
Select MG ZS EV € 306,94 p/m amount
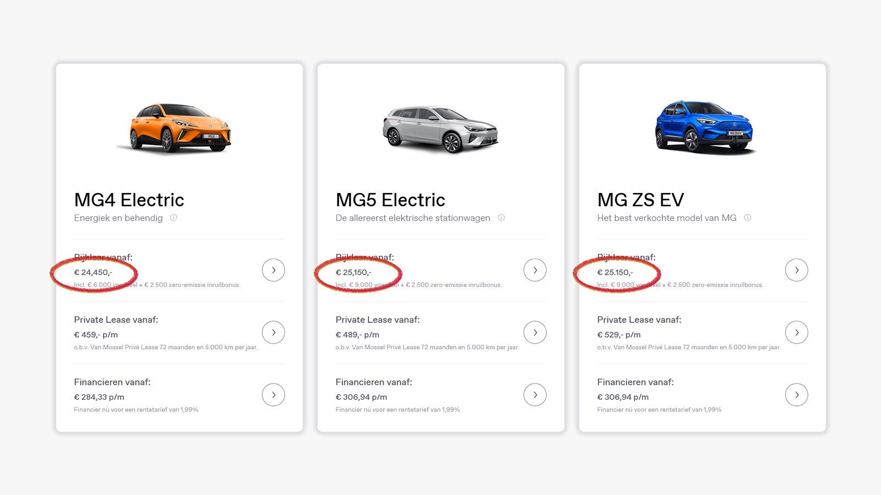pyautogui.click(x=623, y=397)
